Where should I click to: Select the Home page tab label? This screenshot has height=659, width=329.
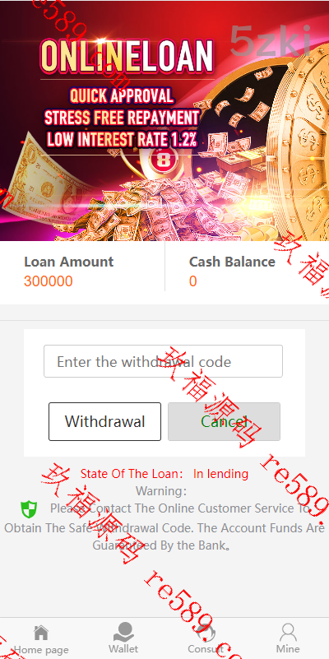coord(41,650)
